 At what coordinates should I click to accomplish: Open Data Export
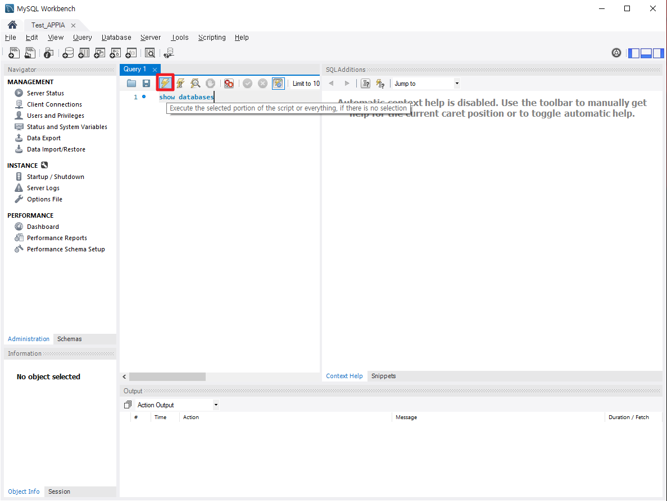click(x=43, y=138)
